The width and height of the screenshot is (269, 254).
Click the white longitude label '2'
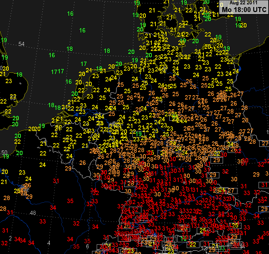click(10, 238)
